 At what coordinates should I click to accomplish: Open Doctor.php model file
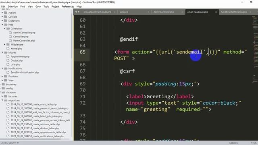(17, 60)
